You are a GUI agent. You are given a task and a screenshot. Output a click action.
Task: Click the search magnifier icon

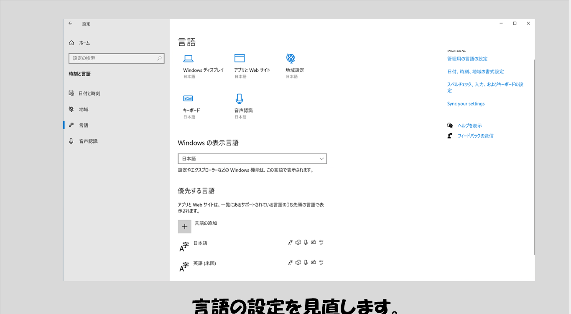point(159,58)
